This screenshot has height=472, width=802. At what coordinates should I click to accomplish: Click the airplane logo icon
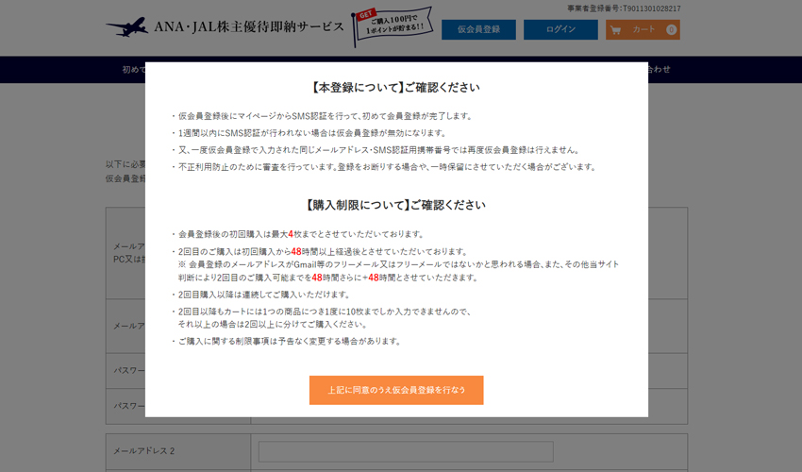126,26
